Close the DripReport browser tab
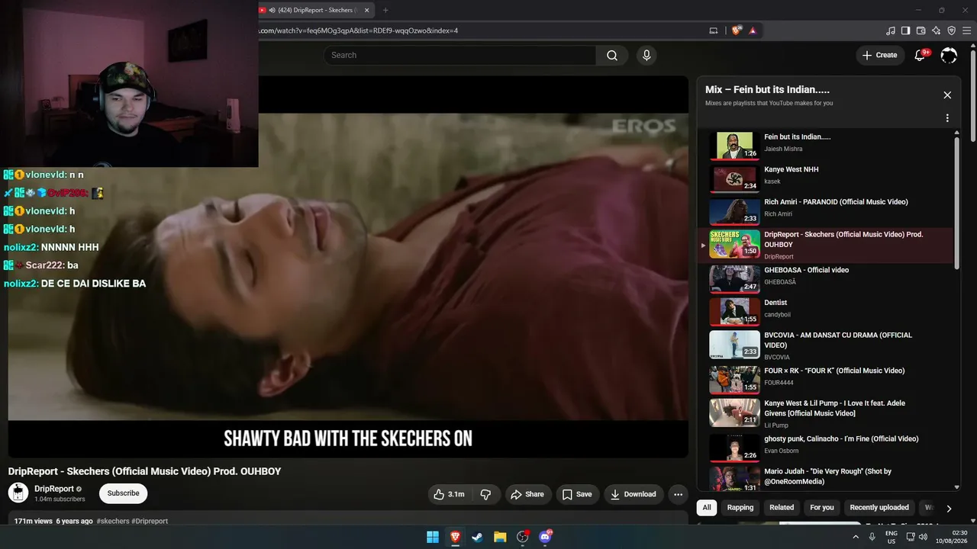Image resolution: width=977 pixels, height=549 pixels. tap(367, 10)
